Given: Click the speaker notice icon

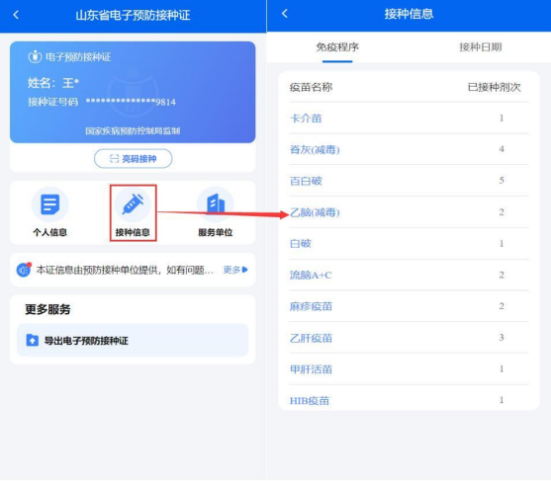Looking at the screenshot, I should (24, 270).
